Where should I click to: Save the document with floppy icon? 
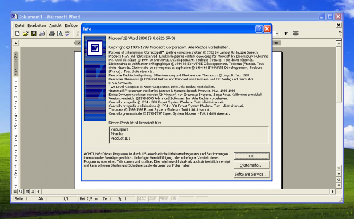coord(34,34)
